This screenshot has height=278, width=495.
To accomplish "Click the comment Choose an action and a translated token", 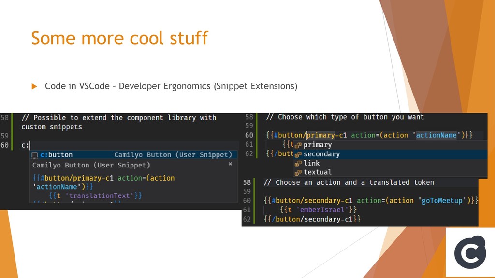I will click(x=349, y=182).
